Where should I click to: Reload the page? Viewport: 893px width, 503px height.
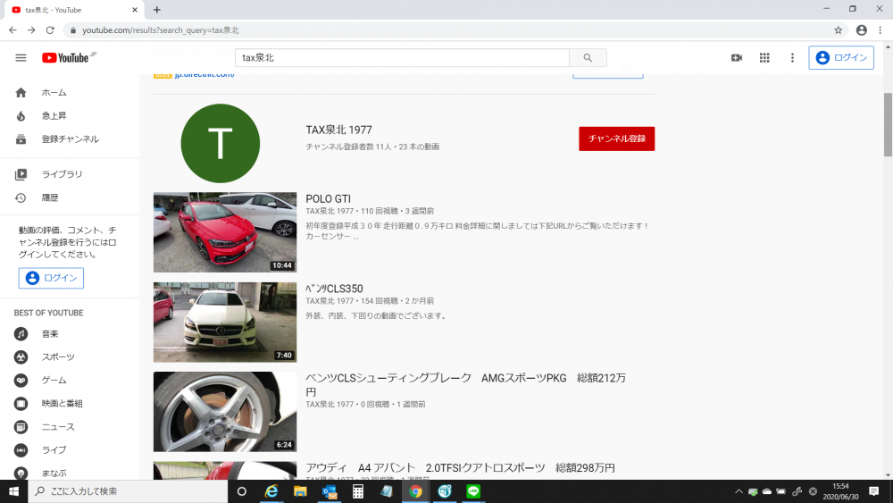50,29
